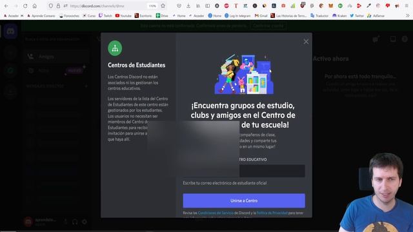This screenshot has width=413, height=232.
Task: Open Las Historias de Terro... bookmark
Action: tap(288, 15)
